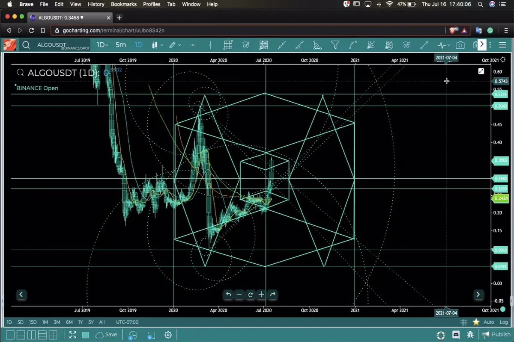Switch to the 5m timeframe
Viewport: 514px width, 342px height.
tap(121, 45)
